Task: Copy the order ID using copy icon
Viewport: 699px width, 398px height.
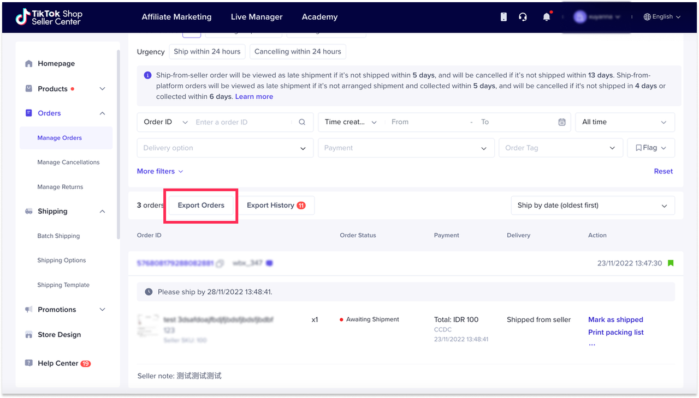Action: [220, 263]
